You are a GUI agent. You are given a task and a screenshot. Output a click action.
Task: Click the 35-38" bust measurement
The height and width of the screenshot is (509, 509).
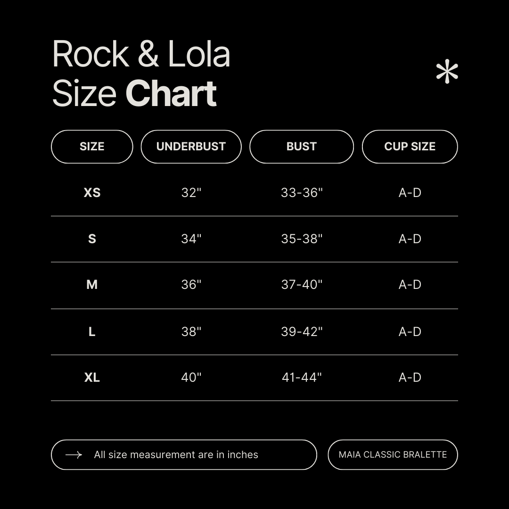(302, 239)
